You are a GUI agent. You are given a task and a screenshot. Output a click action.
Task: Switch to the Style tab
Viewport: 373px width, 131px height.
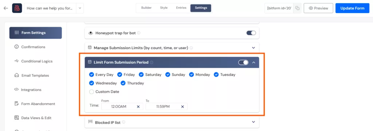[x=164, y=8]
